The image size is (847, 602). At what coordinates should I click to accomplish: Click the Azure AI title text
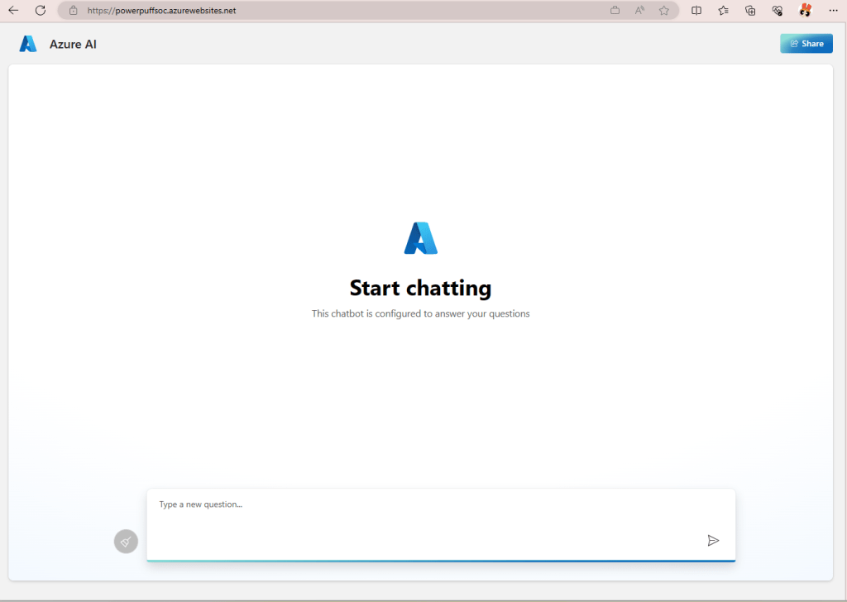click(x=73, y=45)
